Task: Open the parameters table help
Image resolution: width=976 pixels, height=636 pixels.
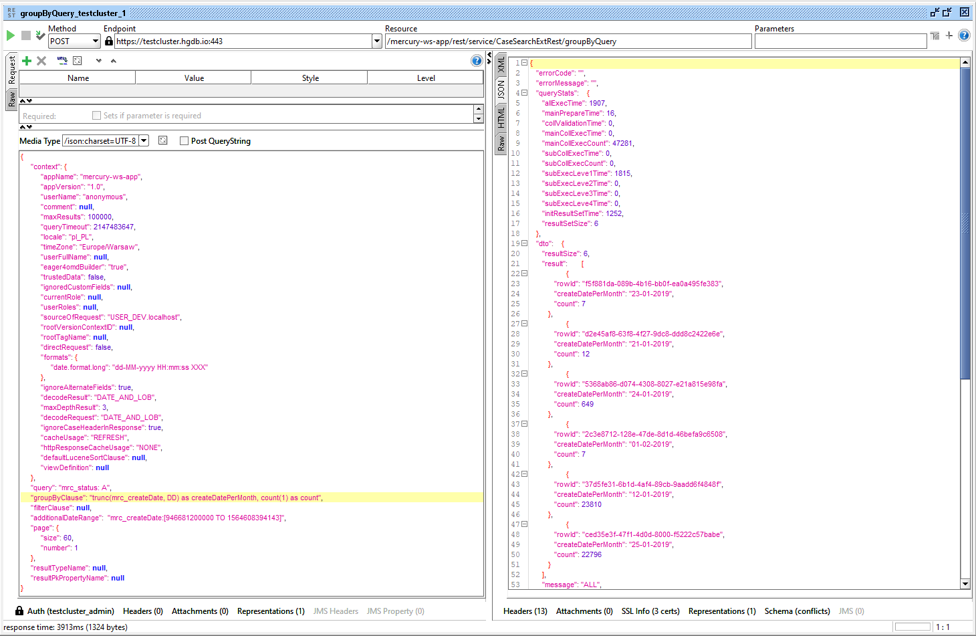Action: point(477,61)
